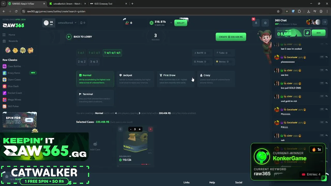
Task: Open Case Battles in Raw Classics
Action: pyautogui.click(x=14, y=66)
